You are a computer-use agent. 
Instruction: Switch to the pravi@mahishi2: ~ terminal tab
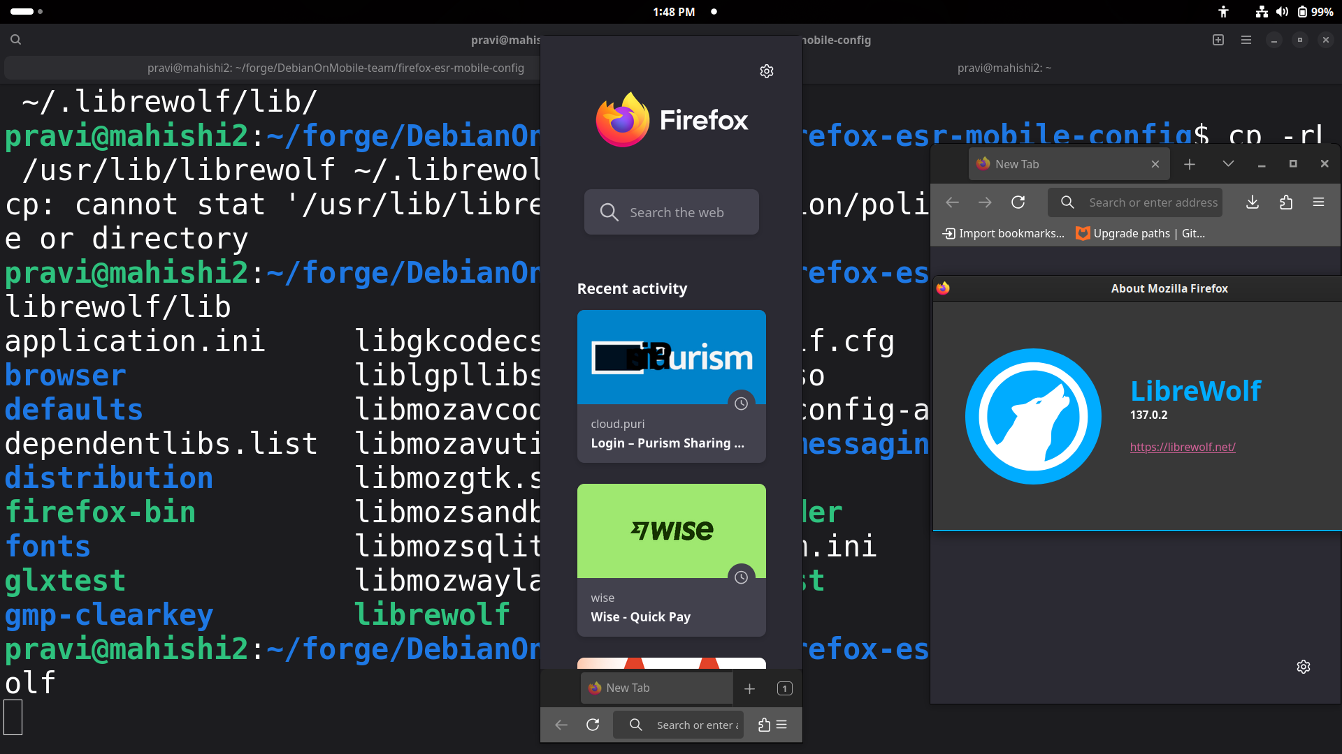1004,68
